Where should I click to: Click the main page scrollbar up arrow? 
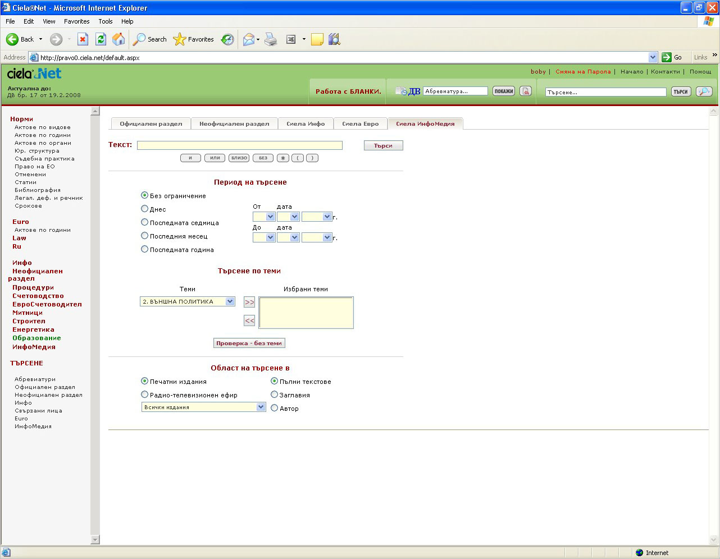click(x=714, y=111)
